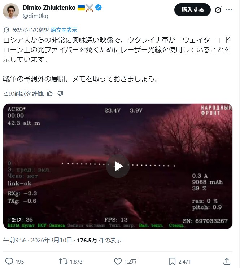The width and height of the screenshot is (240, 268).
Task: Open the post timestamp 午前9:56 · 2026年3月10日
Action: 38,240
